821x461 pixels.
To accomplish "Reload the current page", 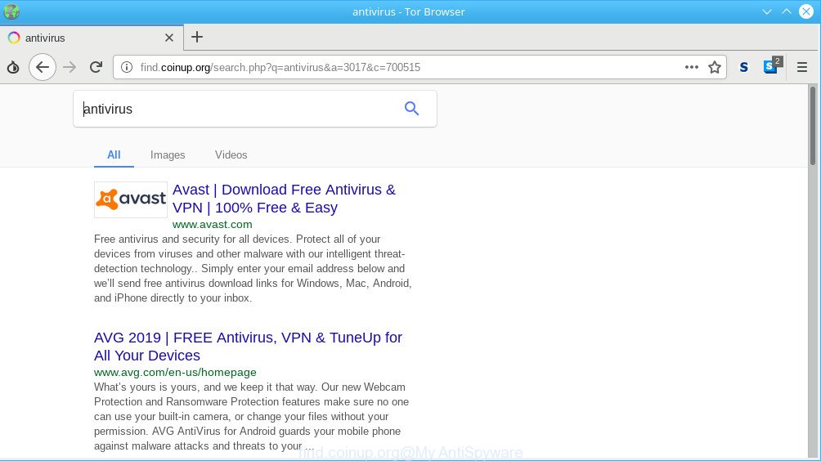I will click(96, 67).
